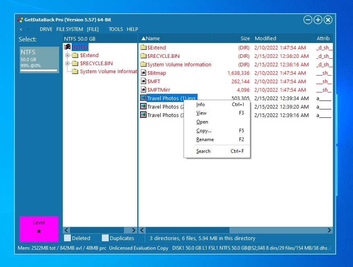This screenshot has height=267, width=353.
Task: Click the Travel Photos (1).jpg image icon
Action: point(143,98)
